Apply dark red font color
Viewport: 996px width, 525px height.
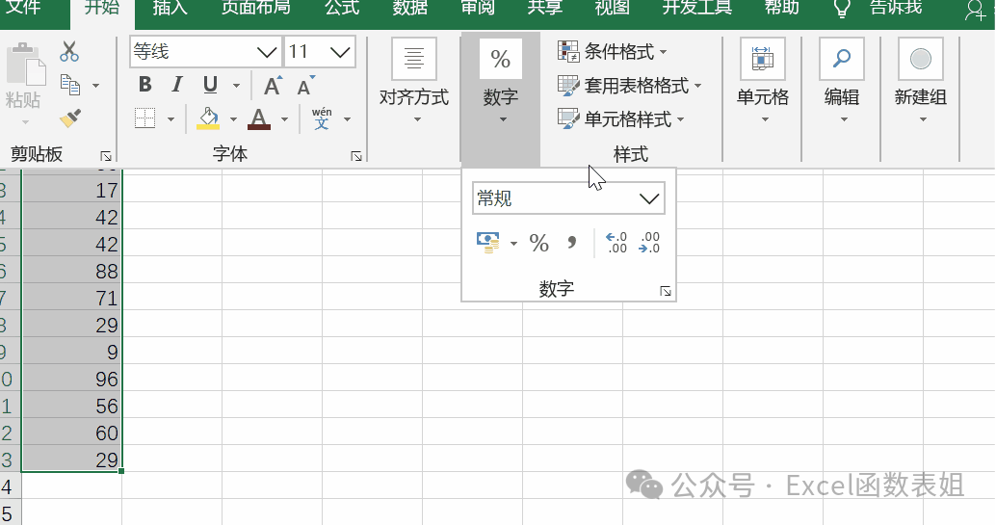click(x=258, y=118)
